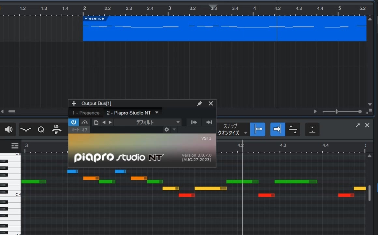378x235 pixels.
Task: Toggle the plugin power bypass button
Action: point(74,122)
